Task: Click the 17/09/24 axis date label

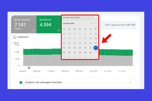Action: [51, 71]
